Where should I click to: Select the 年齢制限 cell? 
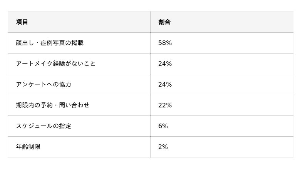click(x=28, y=147)
